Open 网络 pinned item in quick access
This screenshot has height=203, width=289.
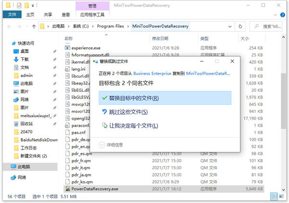coord(25,99)
